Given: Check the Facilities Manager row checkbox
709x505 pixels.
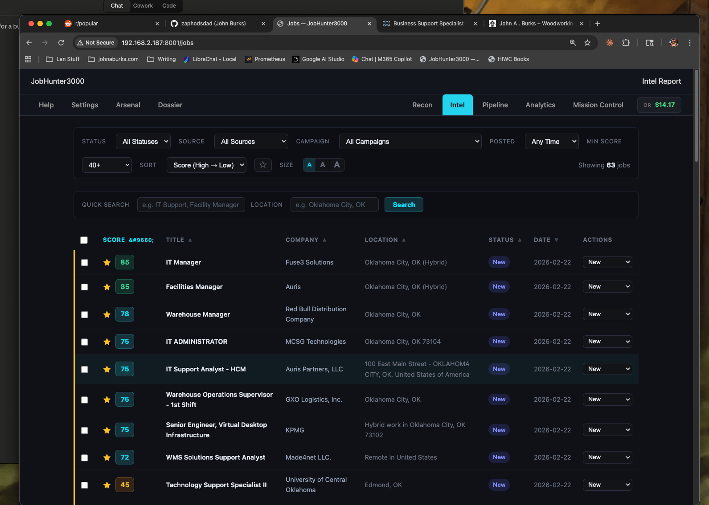Looking at the screenshot, I should point(84,287).
